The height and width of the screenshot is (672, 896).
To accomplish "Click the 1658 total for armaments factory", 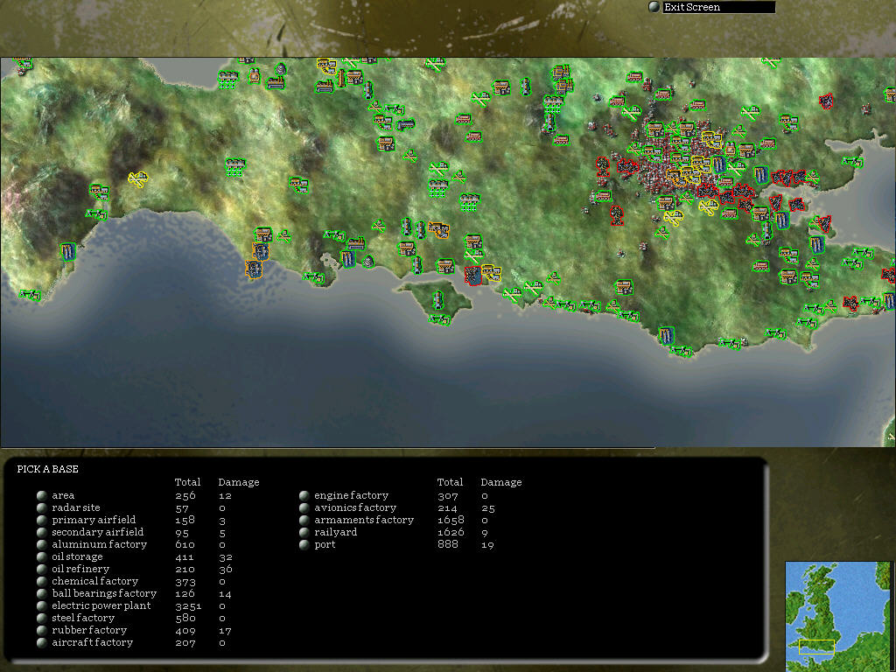I will 451,520.
